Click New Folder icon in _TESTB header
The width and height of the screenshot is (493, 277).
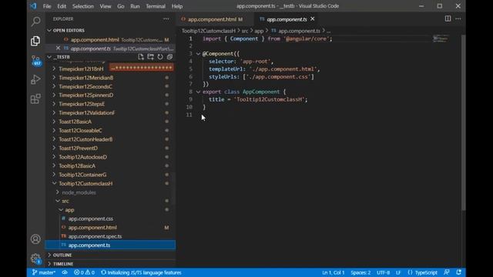(151, 57)
